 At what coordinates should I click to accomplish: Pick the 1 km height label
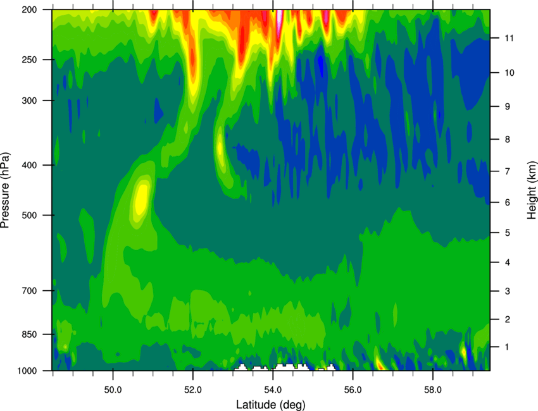coord(508,347)
